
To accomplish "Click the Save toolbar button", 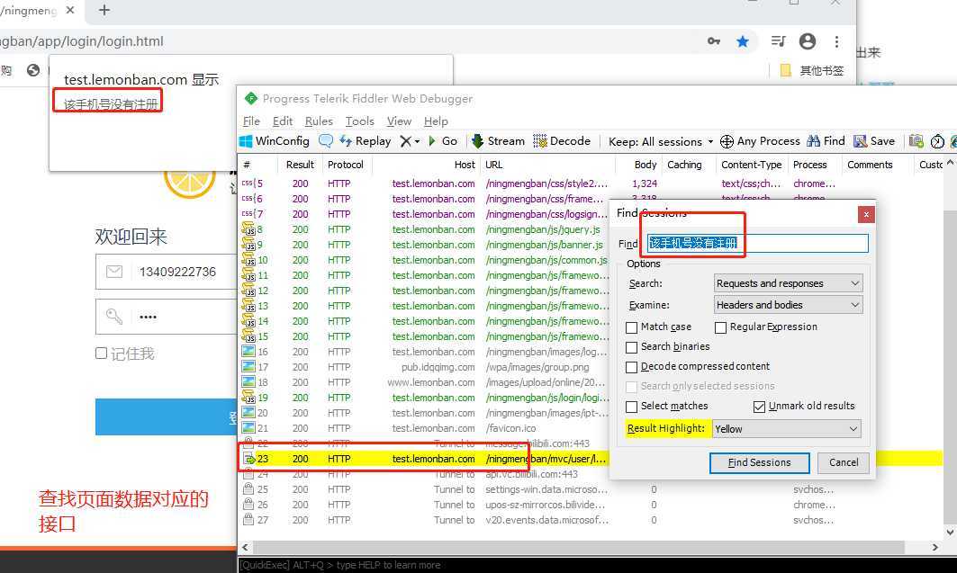I will (x=874, y=141).
